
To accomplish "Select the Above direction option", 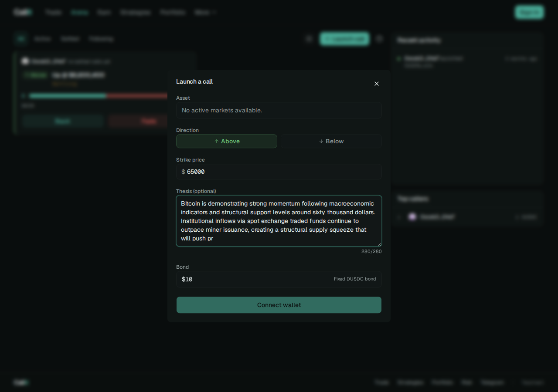I will pyautogui.click(x=227, y=141).
